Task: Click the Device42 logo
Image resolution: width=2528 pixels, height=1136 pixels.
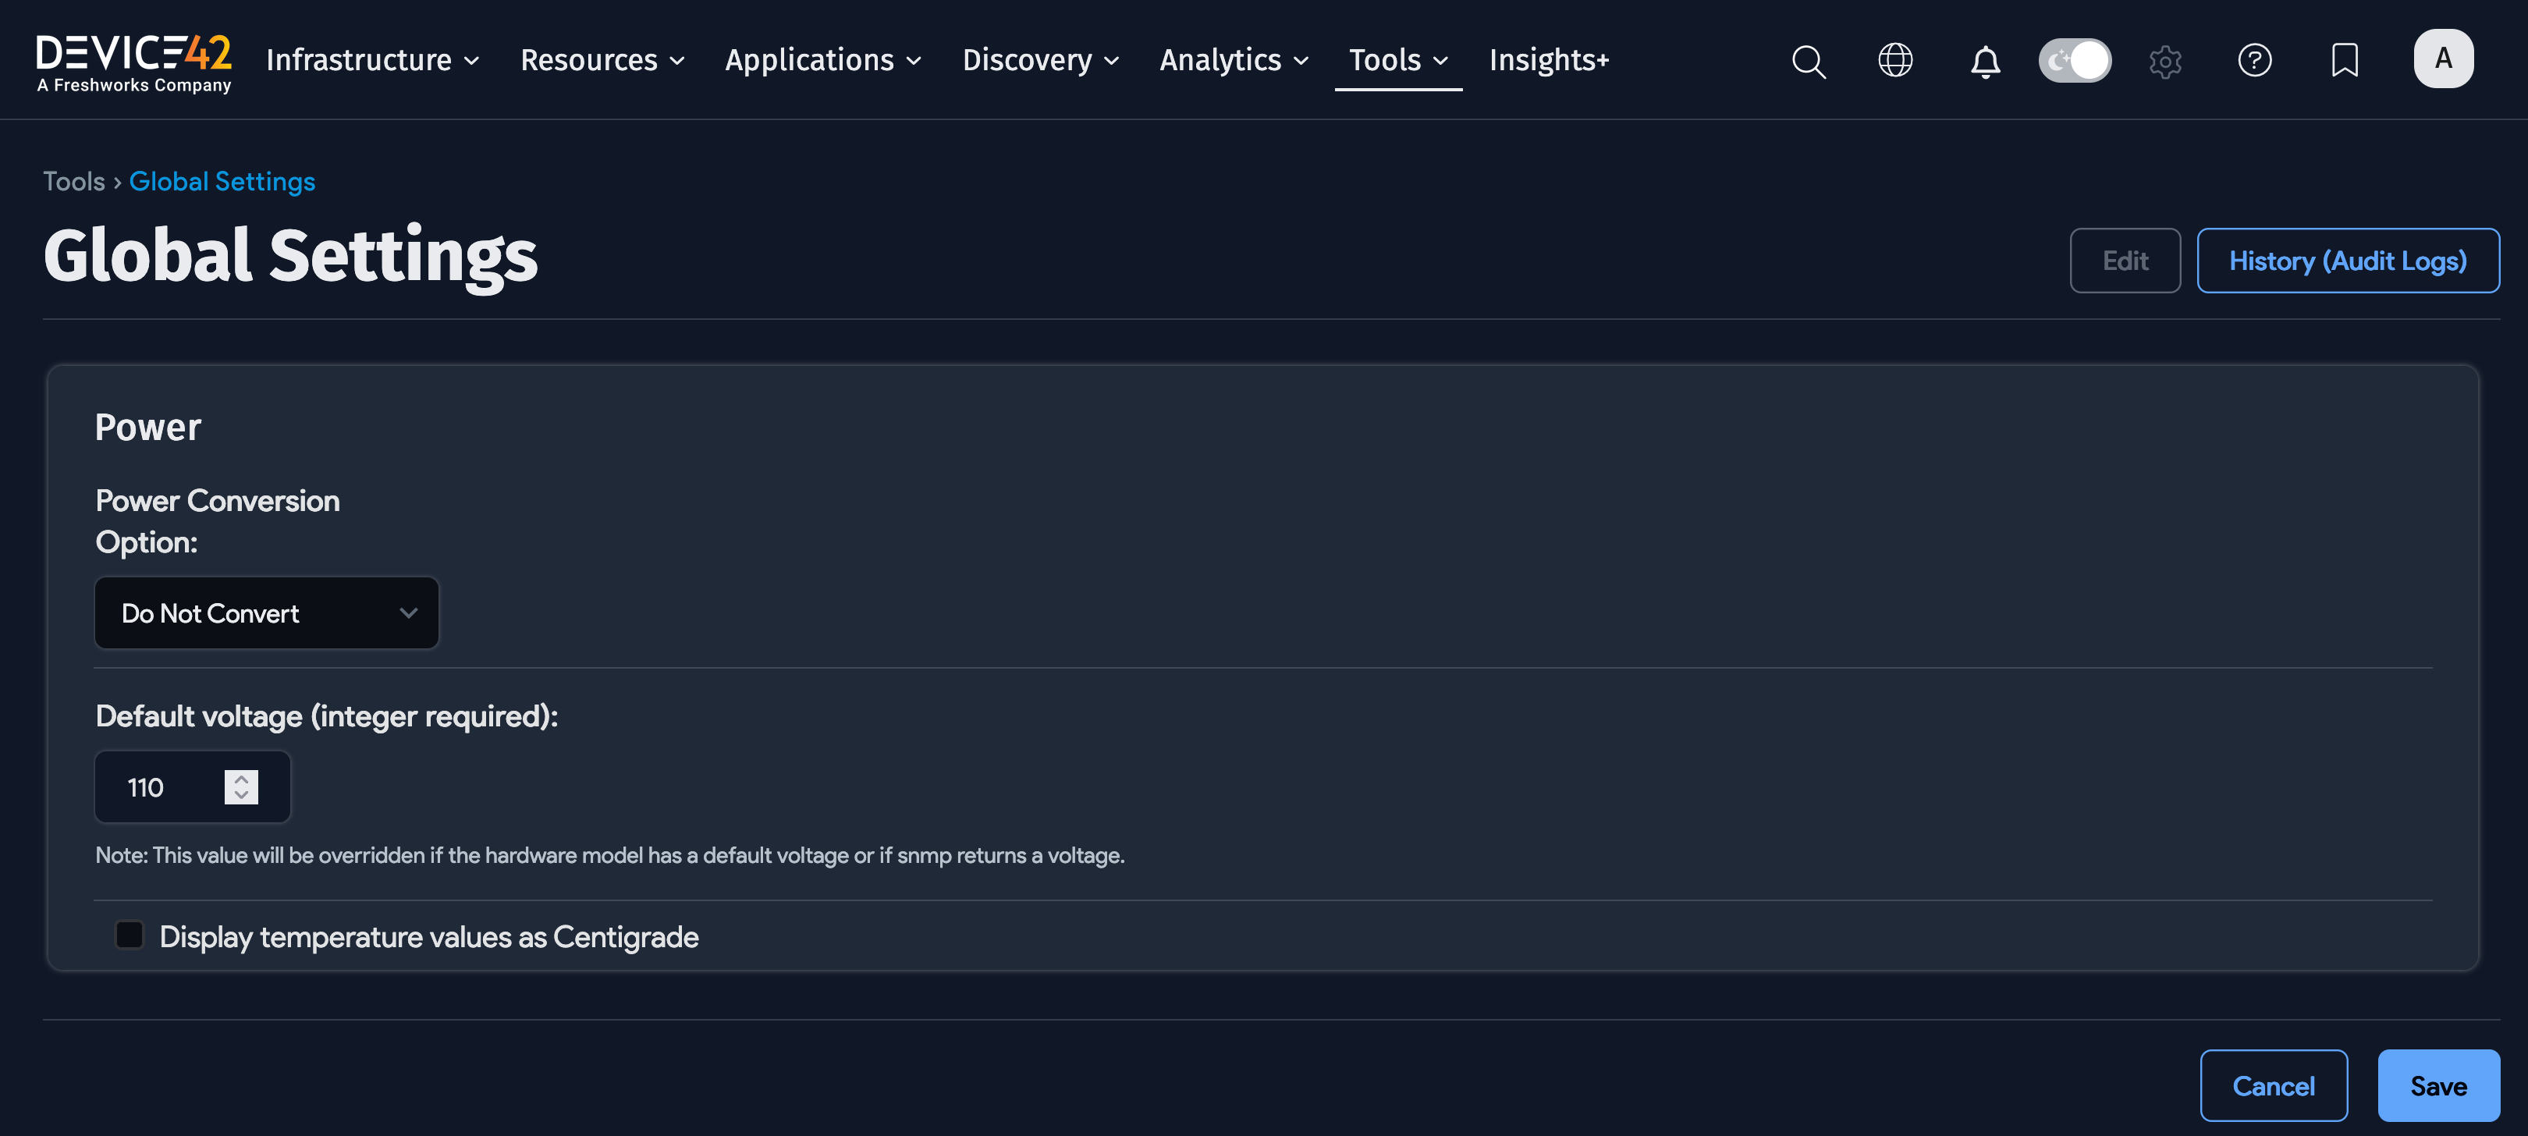Action: (x=134, y=62)
